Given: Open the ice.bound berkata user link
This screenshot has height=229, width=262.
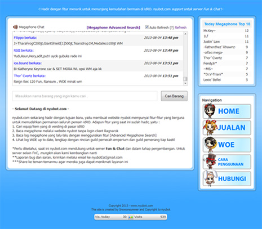Looking at the screenshot, I should pyautogui.click(x=28, y=63).
